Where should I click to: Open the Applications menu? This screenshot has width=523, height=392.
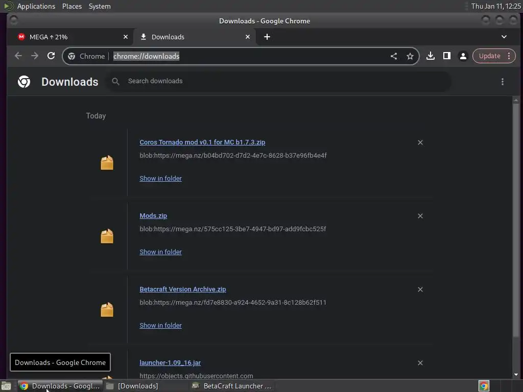pos(36,6)
